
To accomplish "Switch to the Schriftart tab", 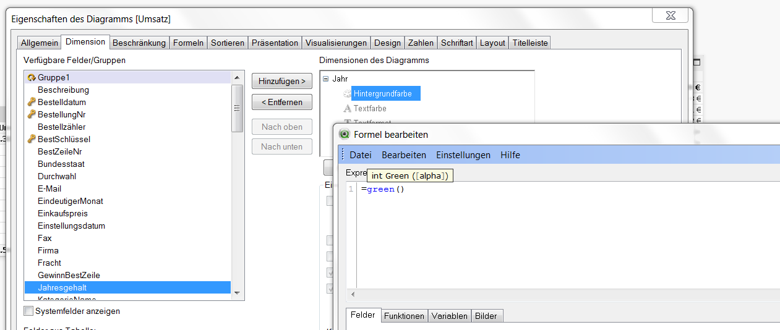I will click(x=457, y=43).
